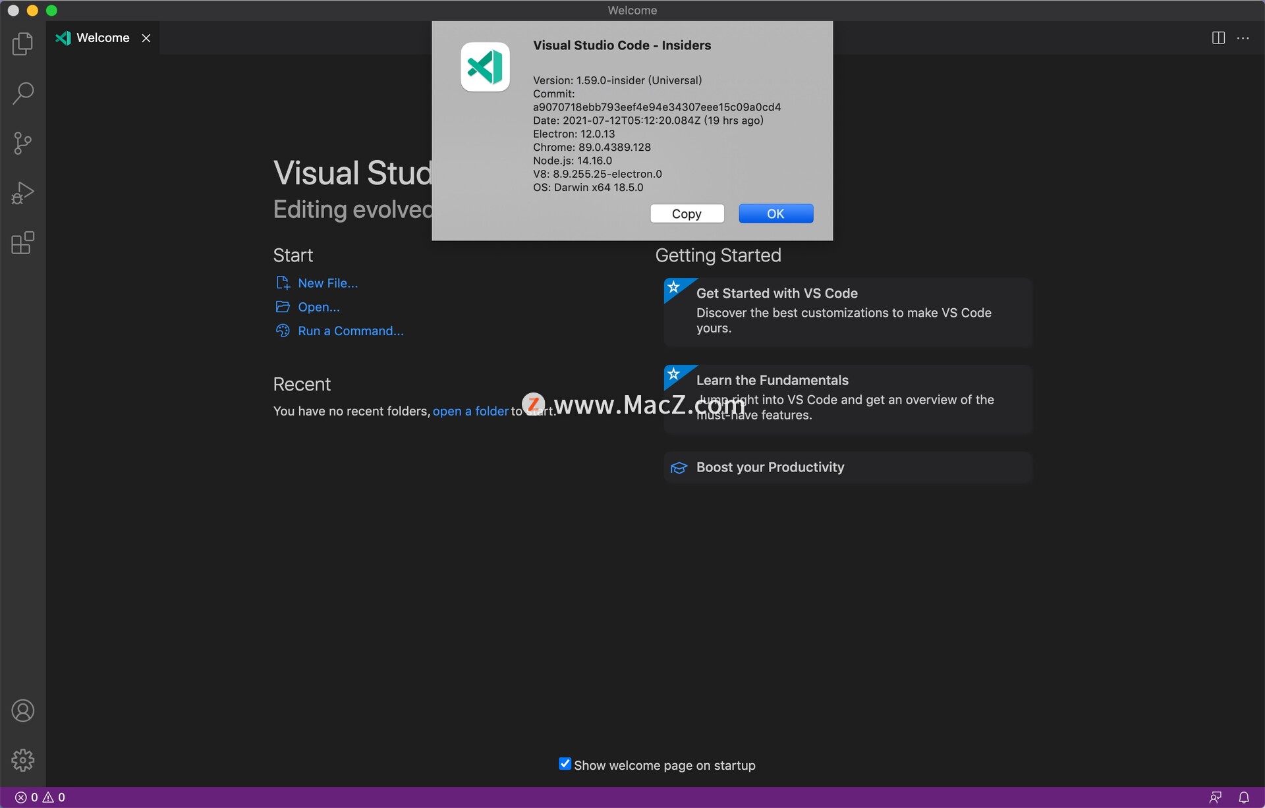Open the Run and Debug view
This screenshot has width=1265, height=808.
(22, 193)
